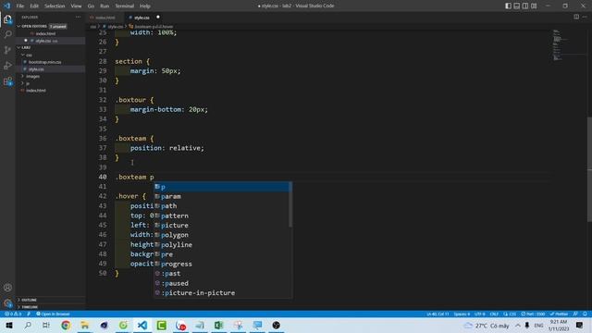Screen dimensions: 592x333
Task: Click the Spaces indentation setting
Action: click(462, 314)
